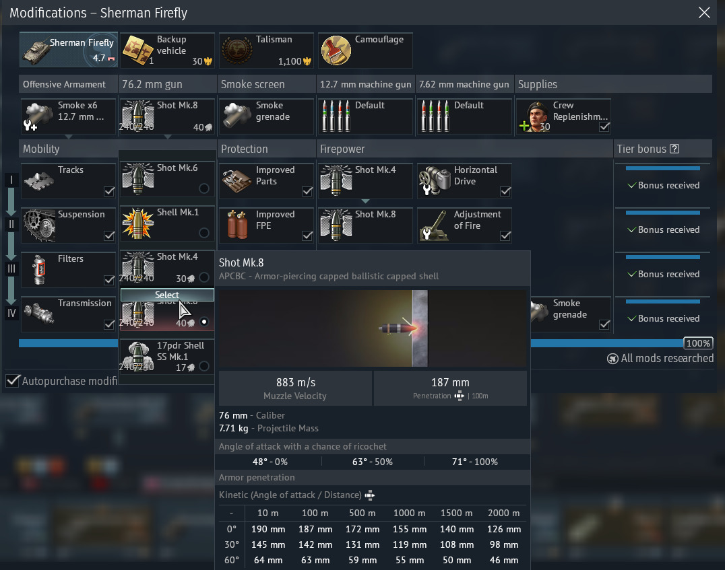725x570 pixels.
Task: Select the Backup vehicle icon
Action: point(137,50)
